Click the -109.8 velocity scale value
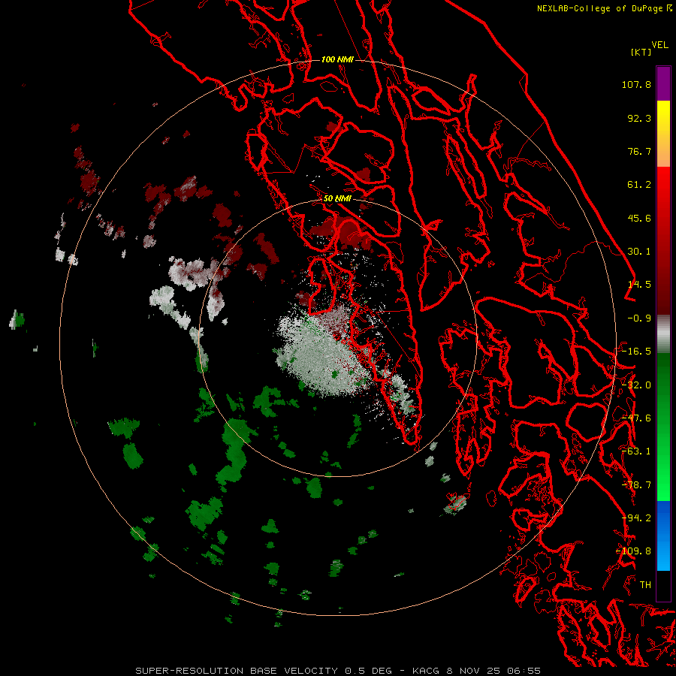Viewport: 676px width, 676px height. [x=634, y=551]
